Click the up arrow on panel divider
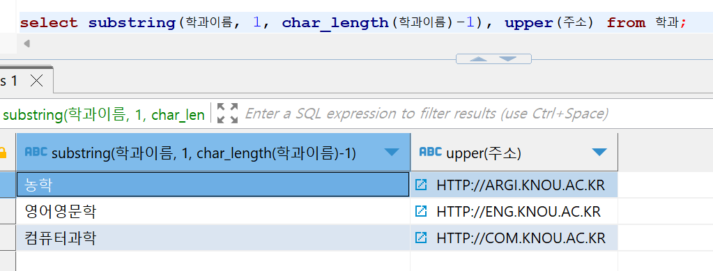The image size is (713, 271). coord(478,59)
